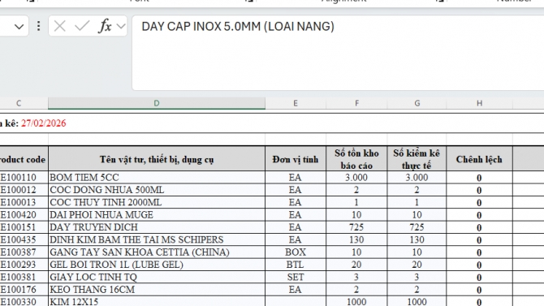544x306 pixels.
Task: Click product code E100110
Action: 24,177
